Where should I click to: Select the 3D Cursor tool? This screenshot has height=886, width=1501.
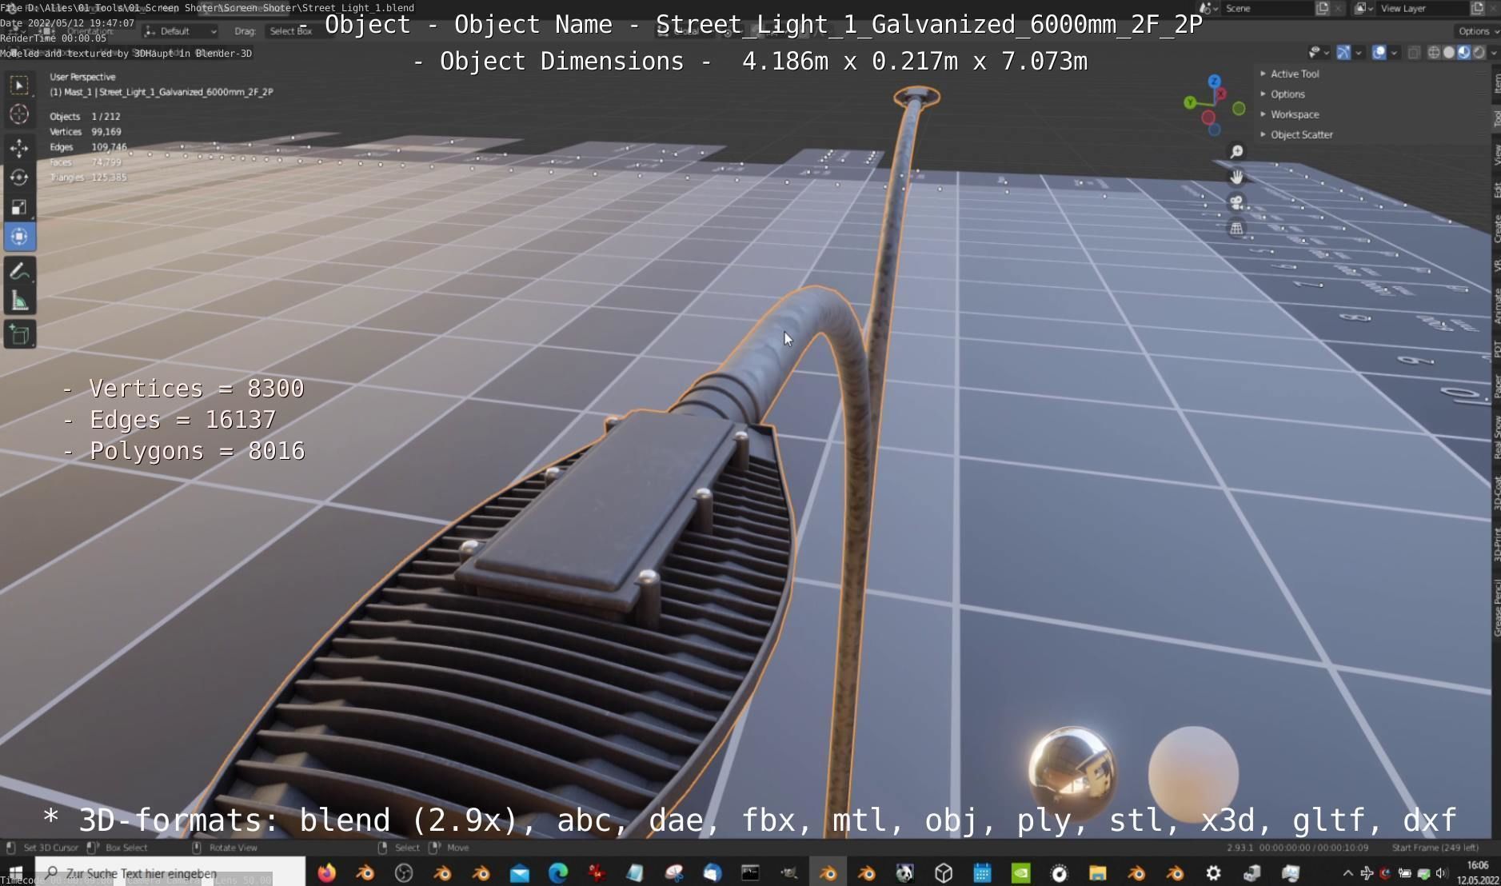point(19,114)
